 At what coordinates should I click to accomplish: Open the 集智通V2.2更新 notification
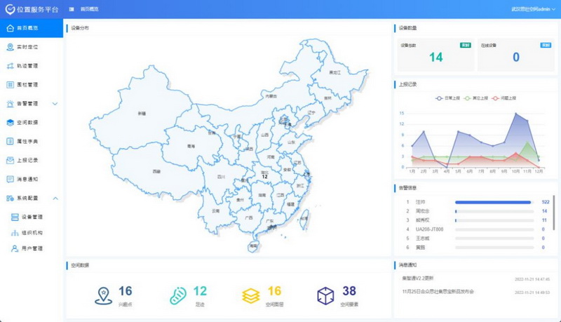pos(418,279)
